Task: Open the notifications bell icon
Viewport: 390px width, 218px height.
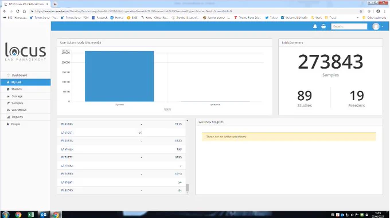Action: pyautogui.click(x=315, y=26)
